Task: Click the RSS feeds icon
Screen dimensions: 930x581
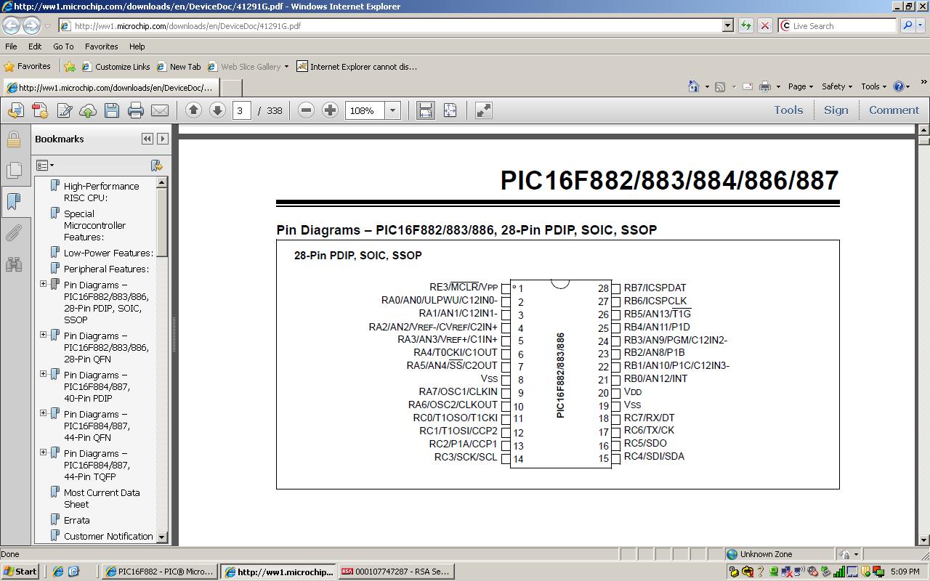Action: 720,86
